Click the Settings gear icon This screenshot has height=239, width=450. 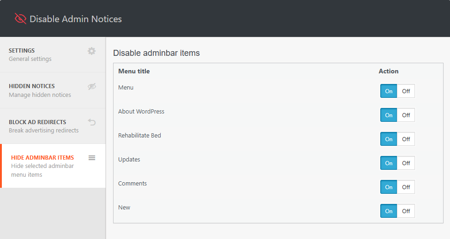tap(92, 51)
